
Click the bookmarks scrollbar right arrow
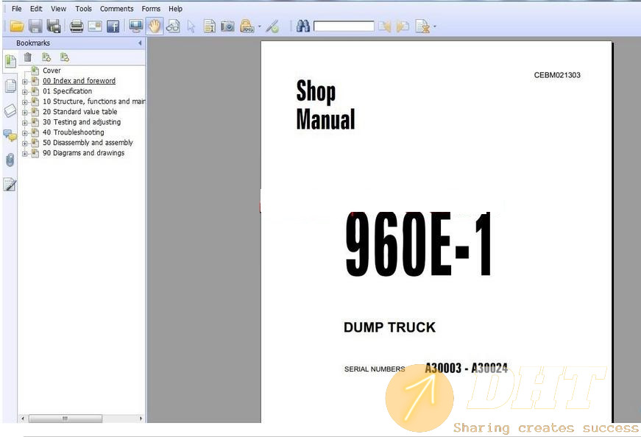(x=141, y=419)
